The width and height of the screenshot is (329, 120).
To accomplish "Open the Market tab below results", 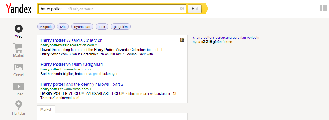I will tap(46, 109).
